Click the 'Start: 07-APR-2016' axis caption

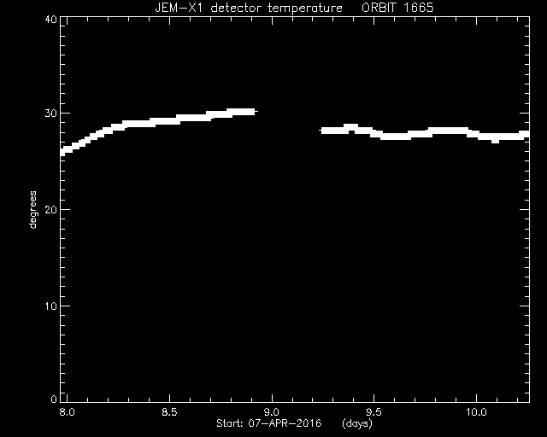(x=268, y=423)
